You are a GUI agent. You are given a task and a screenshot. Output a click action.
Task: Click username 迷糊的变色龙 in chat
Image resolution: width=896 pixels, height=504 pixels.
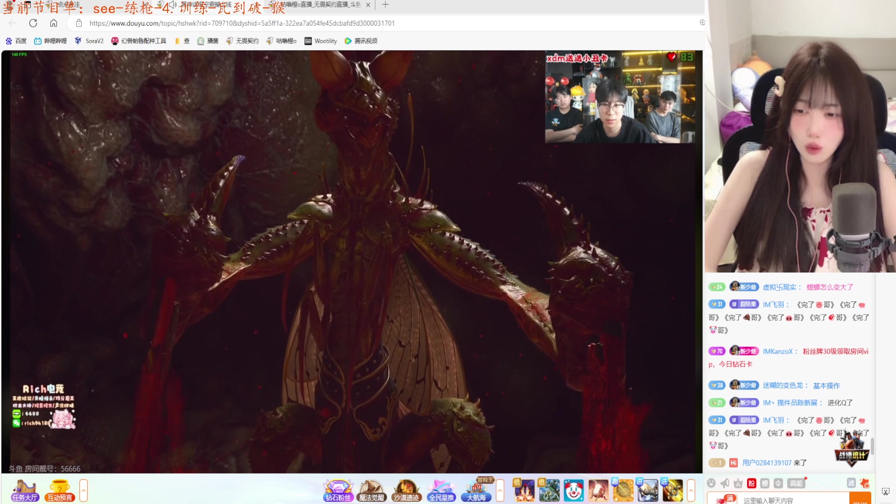tap(783, 385)
